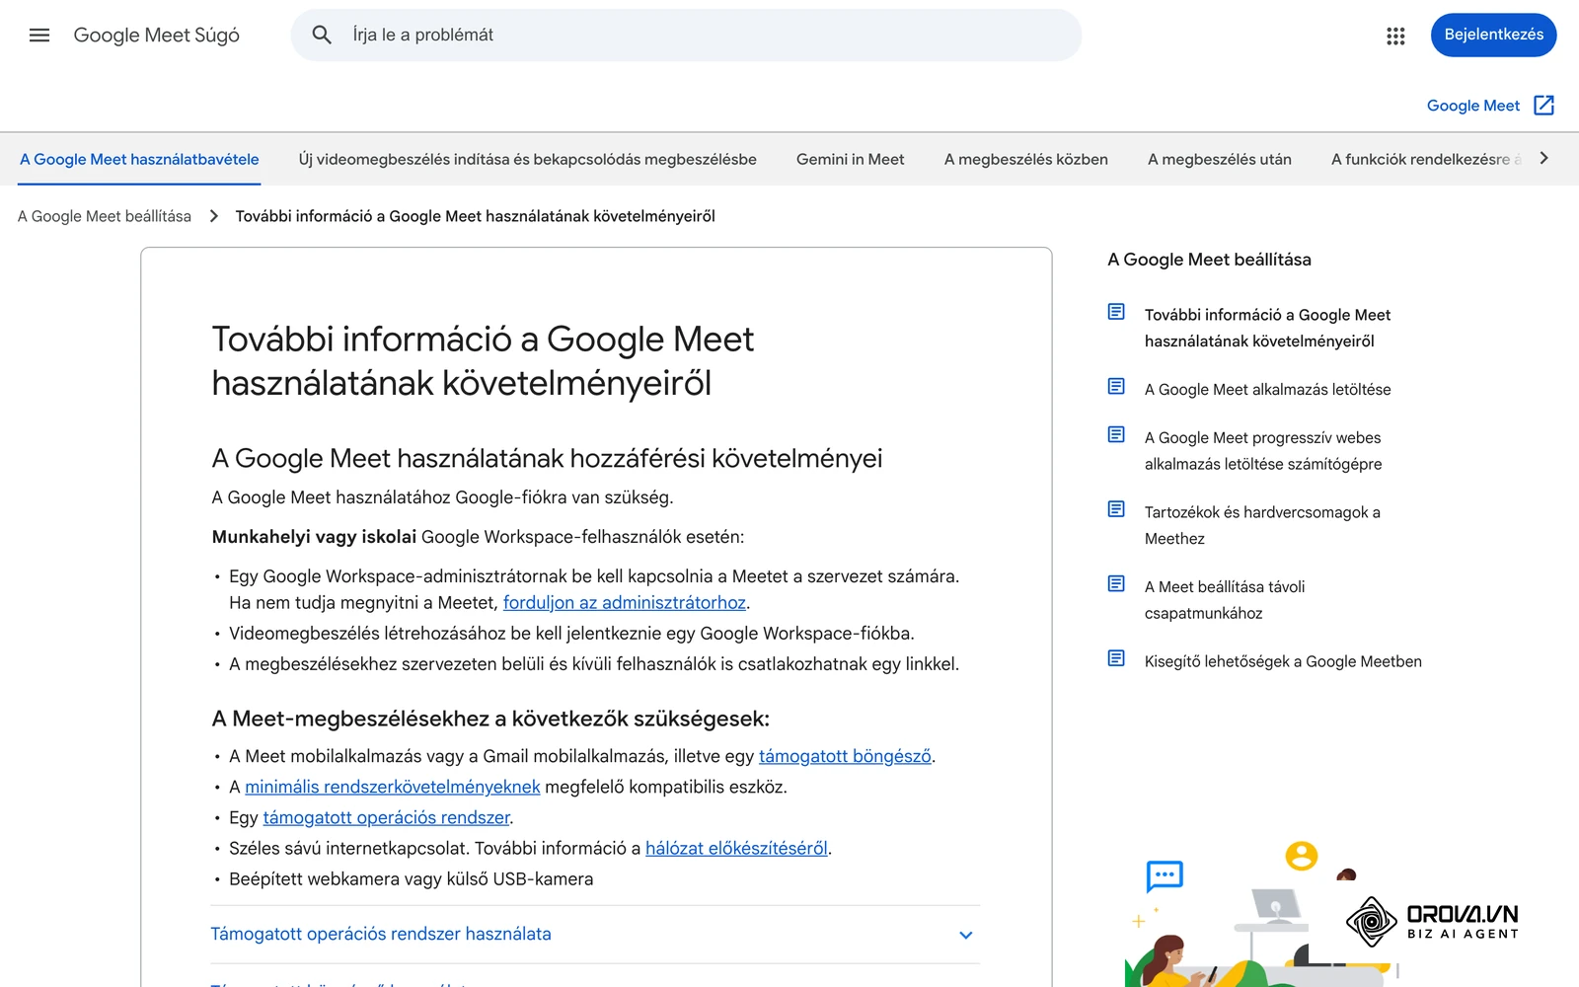Click A Google Meet beállítása breadcrumb

(x=105, y=216)
